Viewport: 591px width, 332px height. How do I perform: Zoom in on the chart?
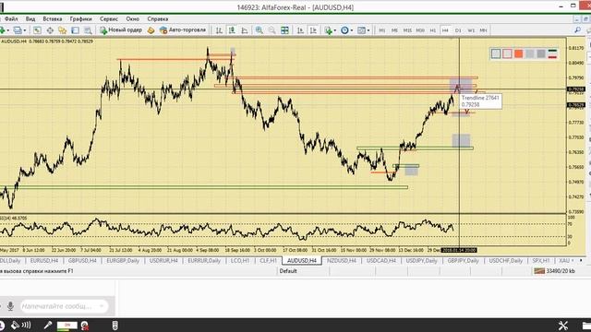coord(259,30)
